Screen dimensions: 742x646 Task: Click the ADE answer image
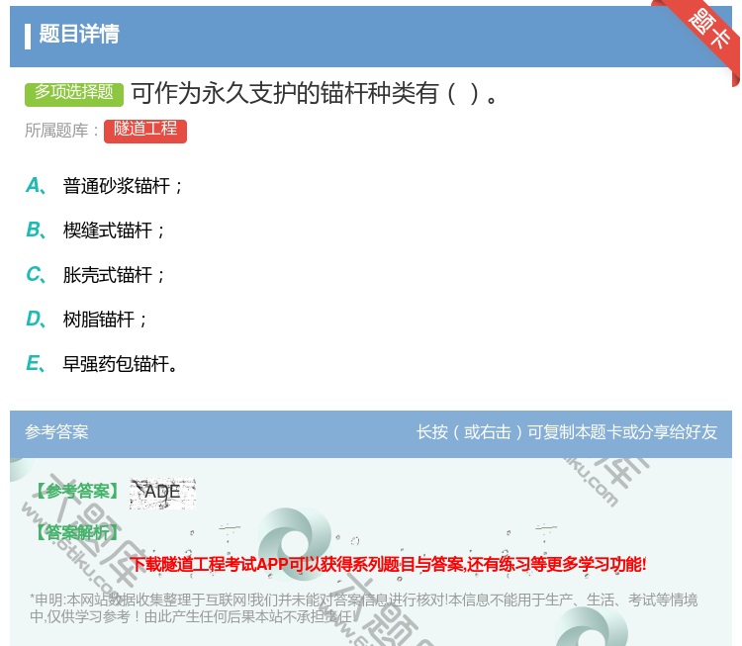point(162,493)
